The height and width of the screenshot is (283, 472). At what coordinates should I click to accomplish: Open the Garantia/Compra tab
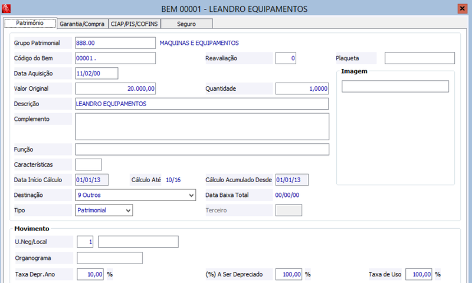tap(82, 24)
